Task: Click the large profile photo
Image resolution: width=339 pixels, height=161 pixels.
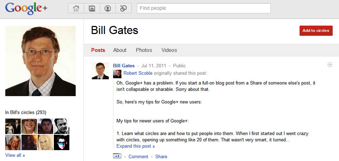Action: point(40,61)
